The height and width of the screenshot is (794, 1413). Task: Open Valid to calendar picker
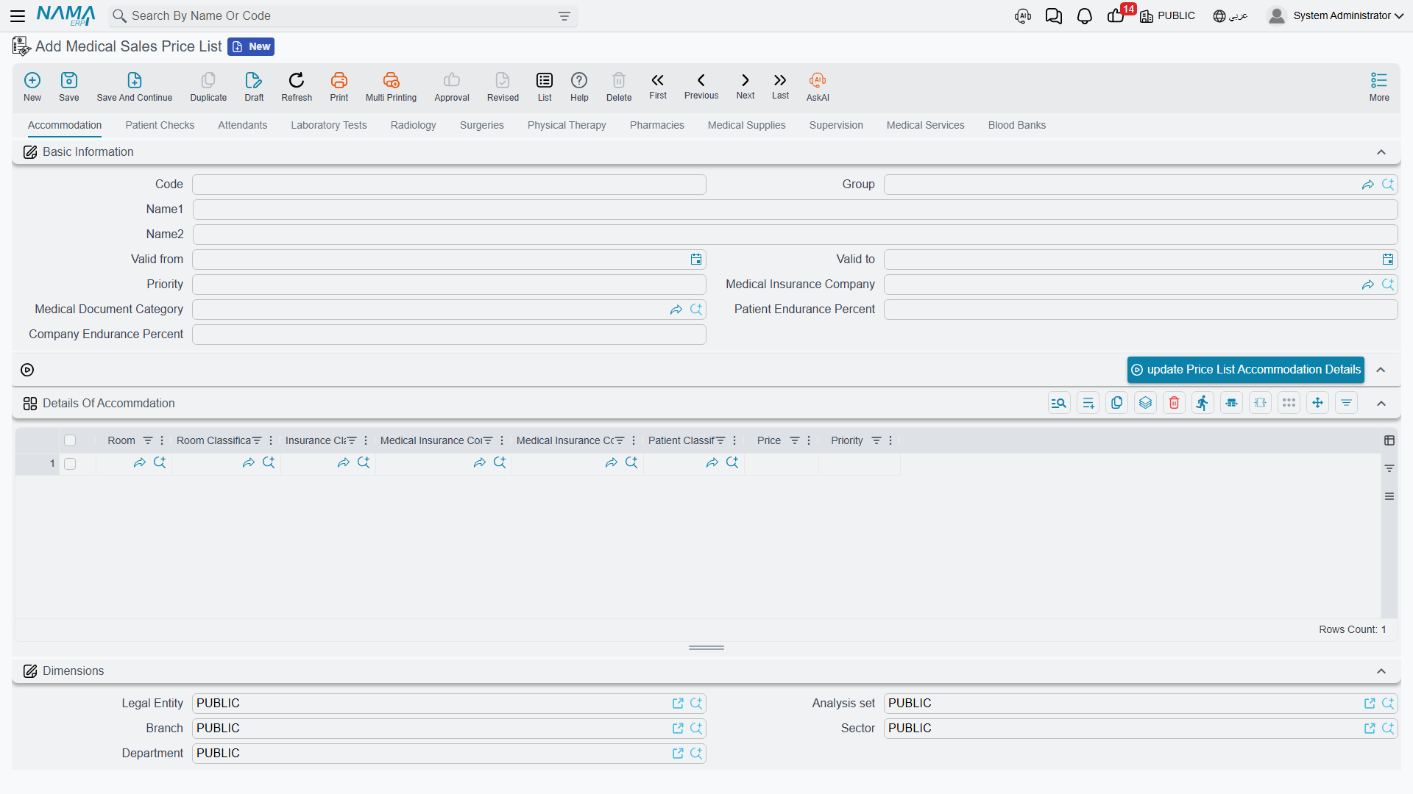pos(1387,260)
